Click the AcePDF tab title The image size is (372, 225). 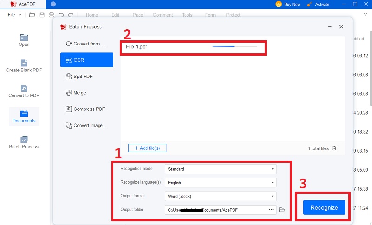[x=27, y=4]
